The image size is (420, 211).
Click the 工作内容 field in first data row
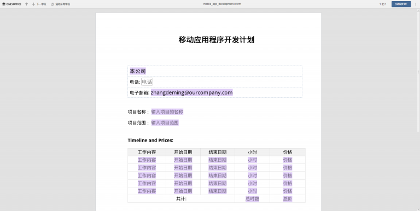click(147, 160)
